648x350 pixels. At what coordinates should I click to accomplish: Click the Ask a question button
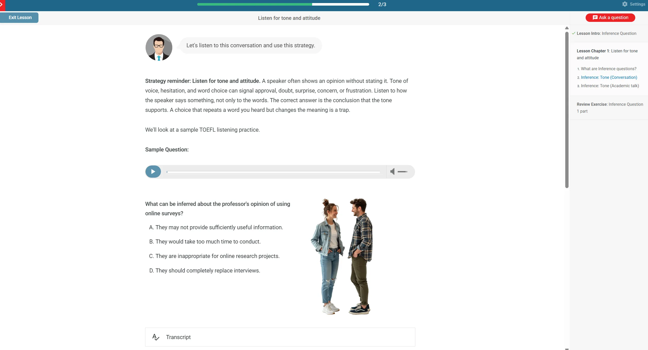(610, 18)
